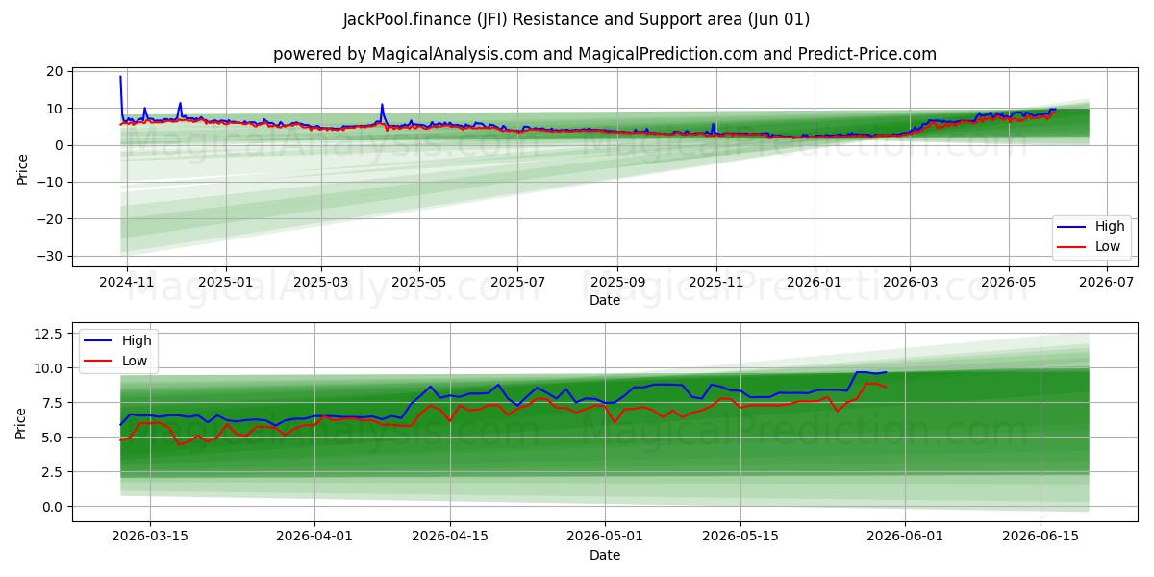Click the 'Price' axis label of bottom chart
Image resolution: width=1154 pixels, height=577 pixels.
click(x=22, y=421)
